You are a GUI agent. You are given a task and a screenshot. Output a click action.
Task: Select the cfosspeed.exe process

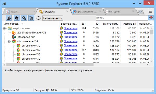76,37
